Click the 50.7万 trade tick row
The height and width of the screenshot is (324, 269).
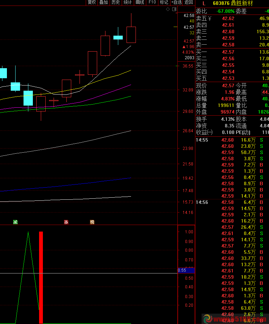tap(232, 153)
